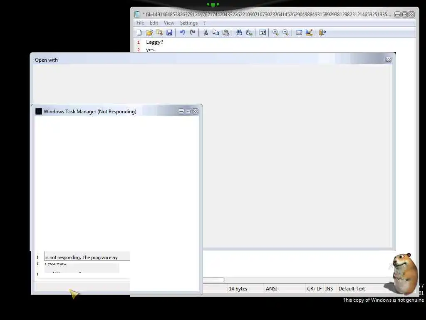The width and height of the screenshot is (426, 320).
Task: Open Find with the binoculars icon
Action: 239,32
